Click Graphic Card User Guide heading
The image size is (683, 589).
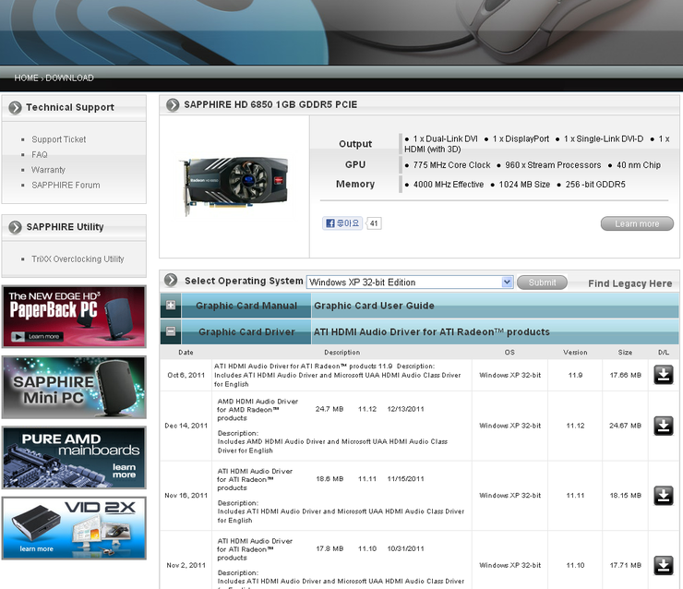pos(374,306)
